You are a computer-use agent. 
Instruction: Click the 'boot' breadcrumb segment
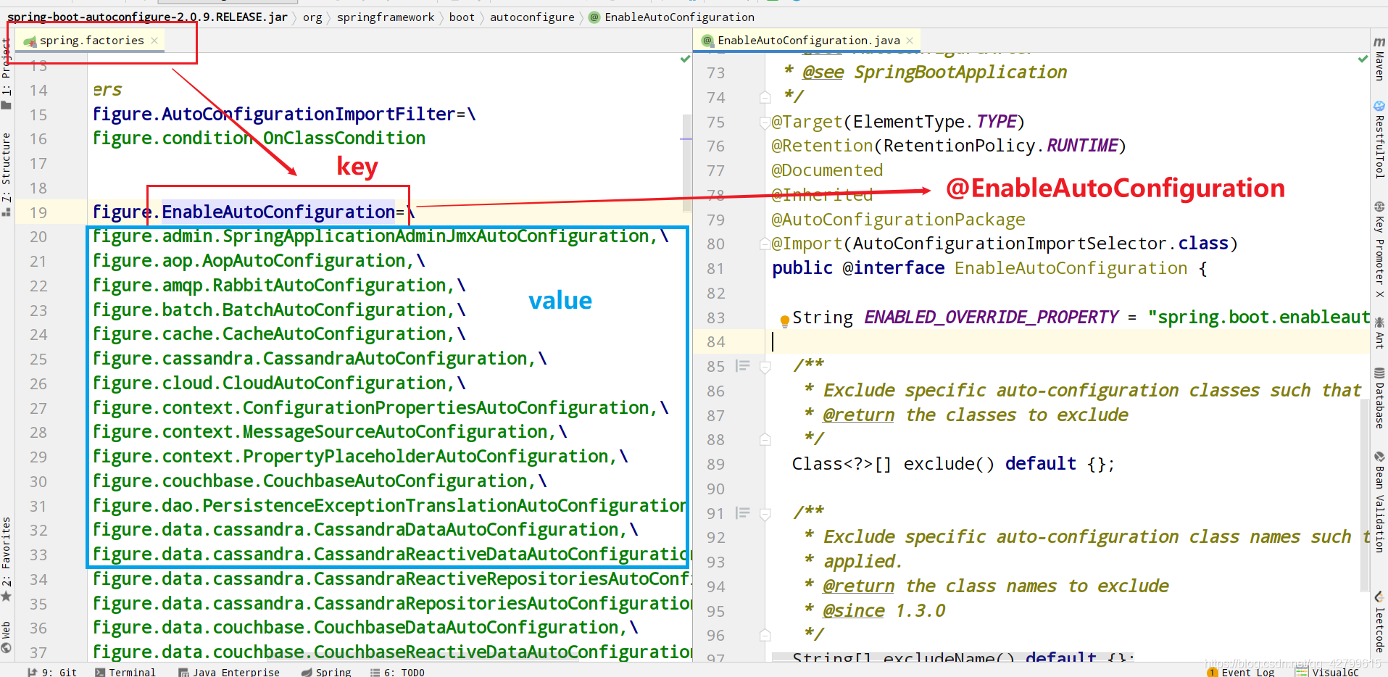click(462, 17)
